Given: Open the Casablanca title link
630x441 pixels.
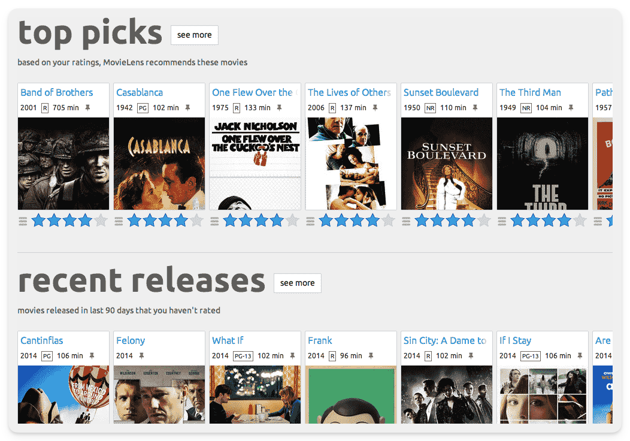Looking at the screenshot, I should (x=140, y=92).
